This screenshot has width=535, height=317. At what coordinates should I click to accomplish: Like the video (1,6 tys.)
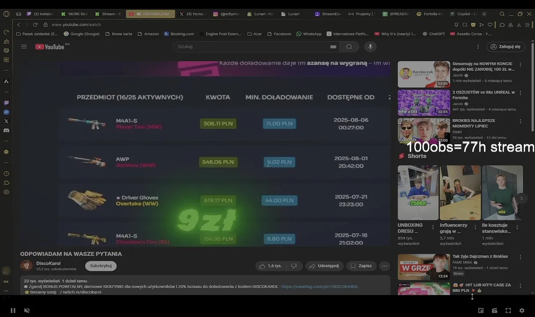270,266
